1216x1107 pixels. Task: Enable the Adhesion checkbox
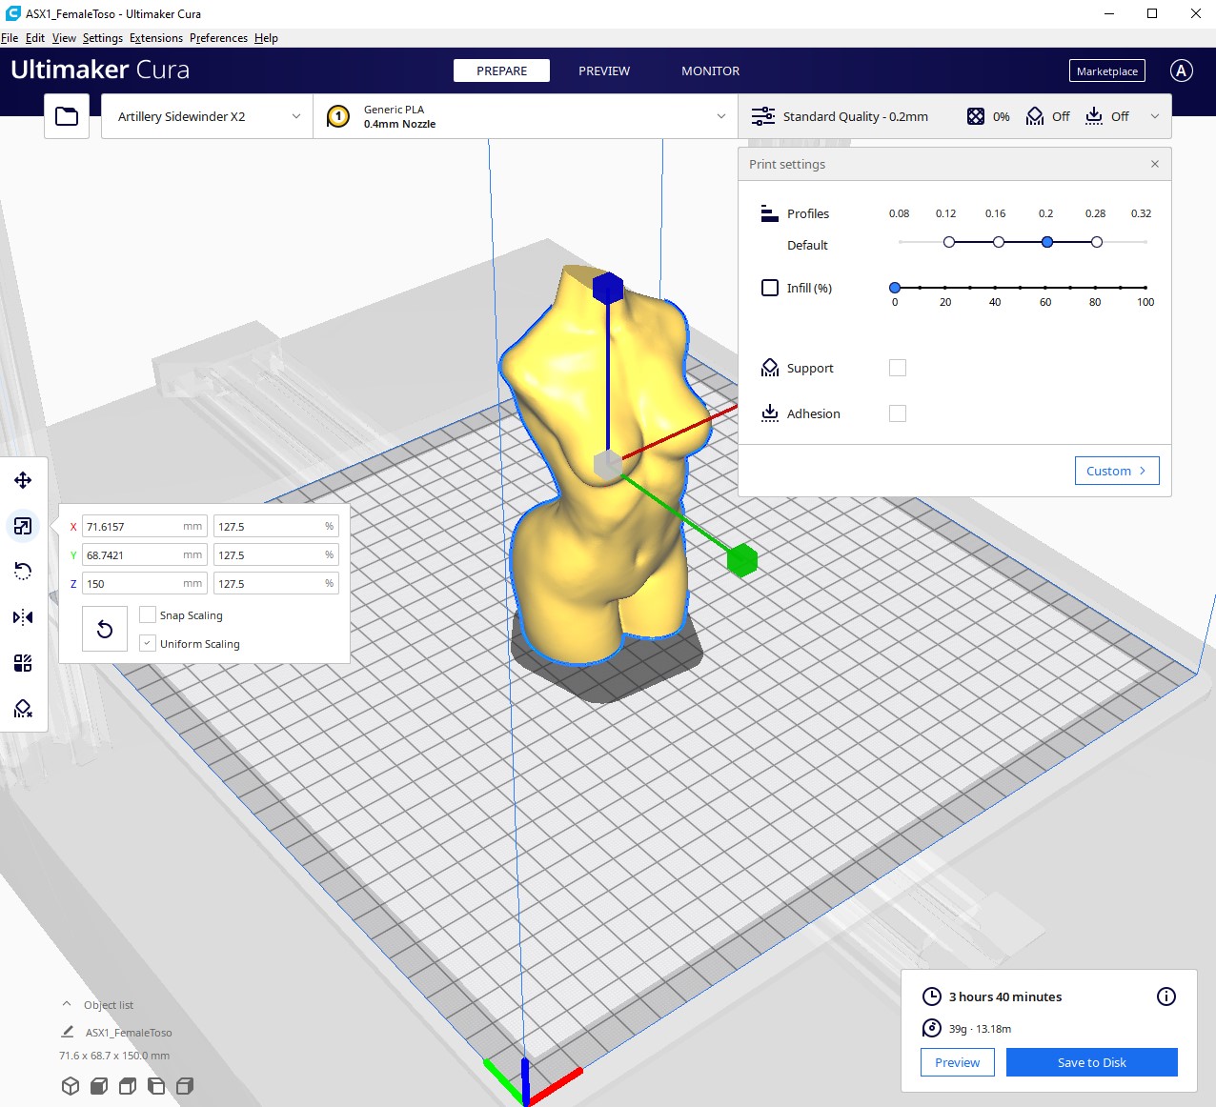click(x=898, y=413)
